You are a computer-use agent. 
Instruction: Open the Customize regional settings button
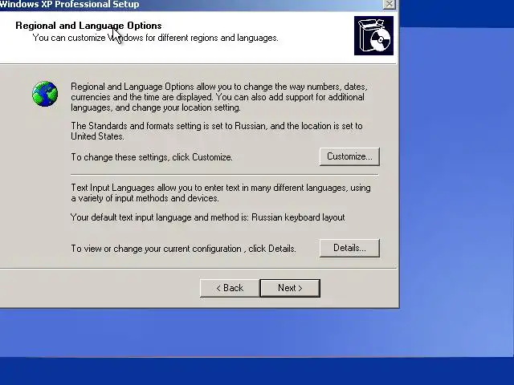349,156
